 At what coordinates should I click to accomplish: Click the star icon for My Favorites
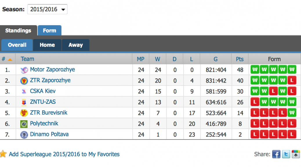[x=3, y=154]
